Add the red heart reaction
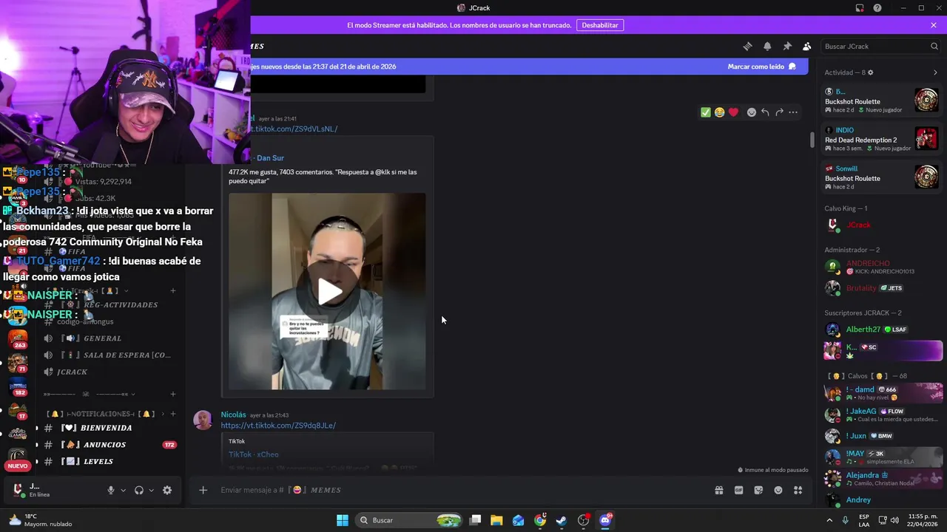Screen dimensions: 947x532 (x=733, y=112)
